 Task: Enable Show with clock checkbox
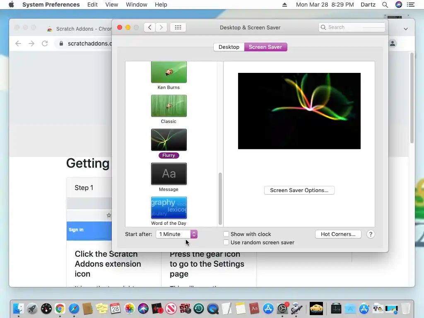226,234
